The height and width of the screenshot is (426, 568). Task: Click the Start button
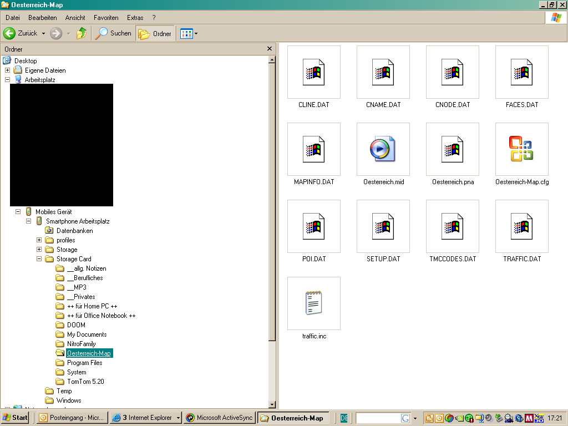(15, 418)
